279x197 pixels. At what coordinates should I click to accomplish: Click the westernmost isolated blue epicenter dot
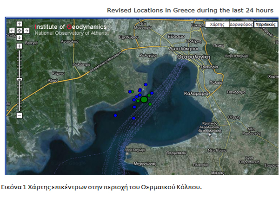coord(115,115)
